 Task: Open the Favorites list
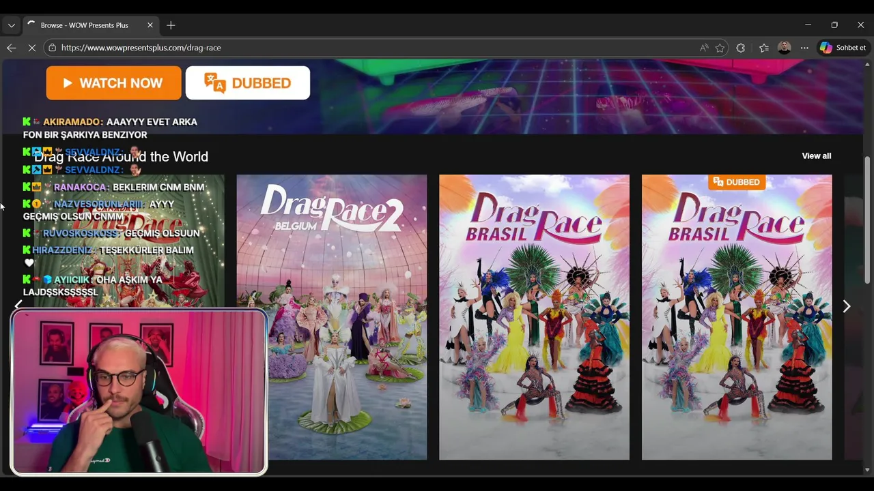pos(764,48)
